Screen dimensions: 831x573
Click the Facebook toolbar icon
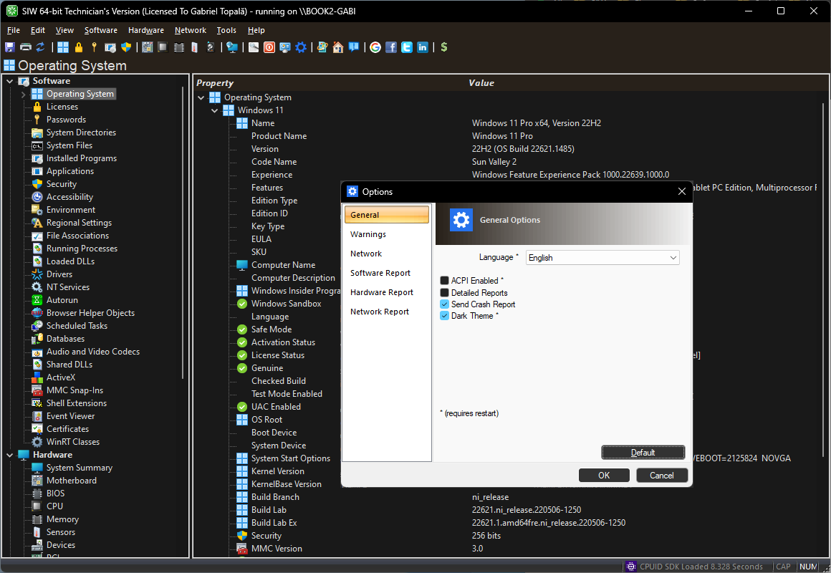(x=391, y=47)
